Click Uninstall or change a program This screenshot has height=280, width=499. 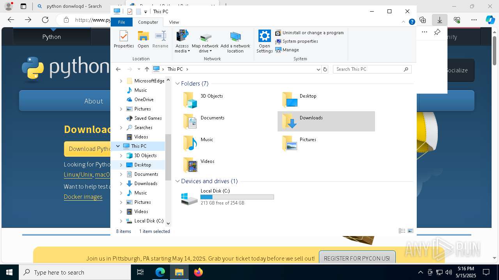[x=310, y=33]
